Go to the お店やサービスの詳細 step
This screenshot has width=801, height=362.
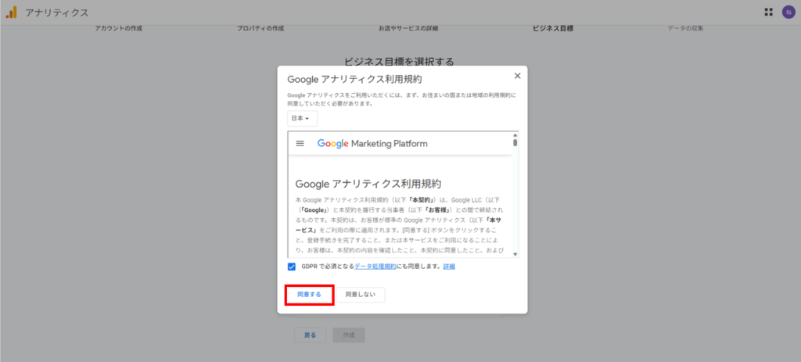(408, 29)
